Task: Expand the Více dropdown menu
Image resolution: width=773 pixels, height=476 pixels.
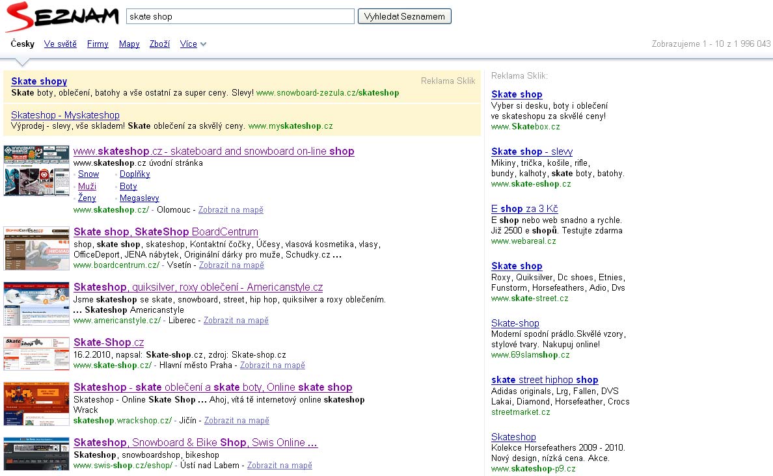Action: coord(193,44)
